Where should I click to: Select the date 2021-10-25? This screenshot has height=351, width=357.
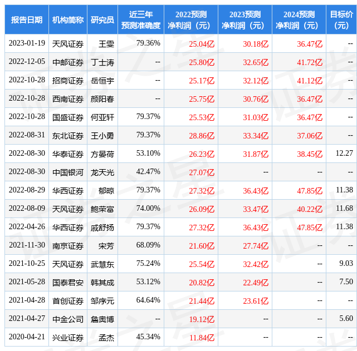27,263
